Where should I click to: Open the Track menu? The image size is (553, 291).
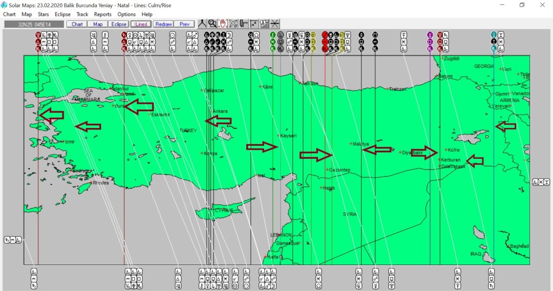[82, 14]
